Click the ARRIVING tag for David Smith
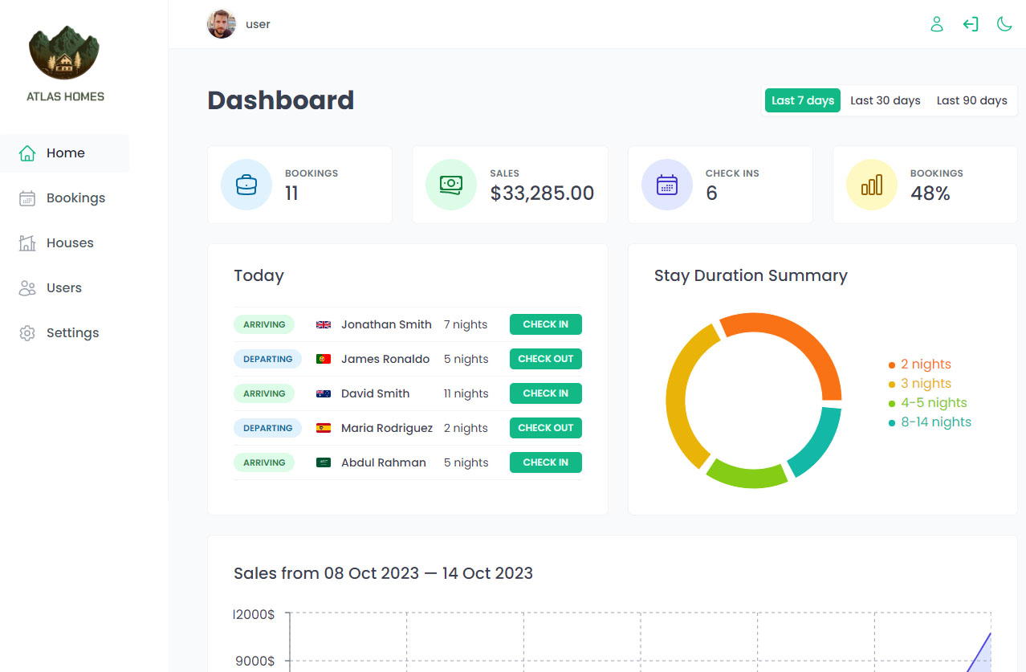Viewport: 1026px width, 672px height. tap(264, 393)
